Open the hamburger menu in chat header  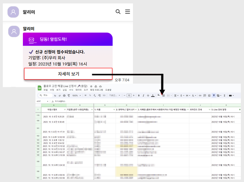128,12
